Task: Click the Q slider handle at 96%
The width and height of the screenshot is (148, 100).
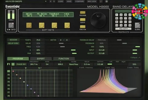Action: click(73, 50)
